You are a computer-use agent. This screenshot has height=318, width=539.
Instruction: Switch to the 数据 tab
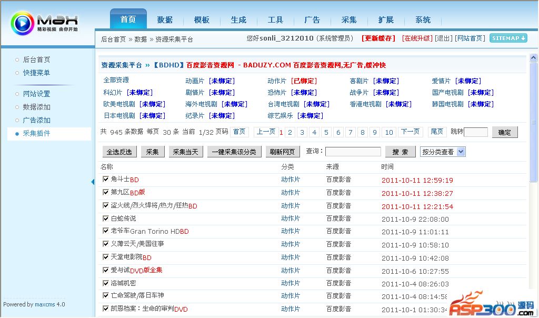point(165,20)
